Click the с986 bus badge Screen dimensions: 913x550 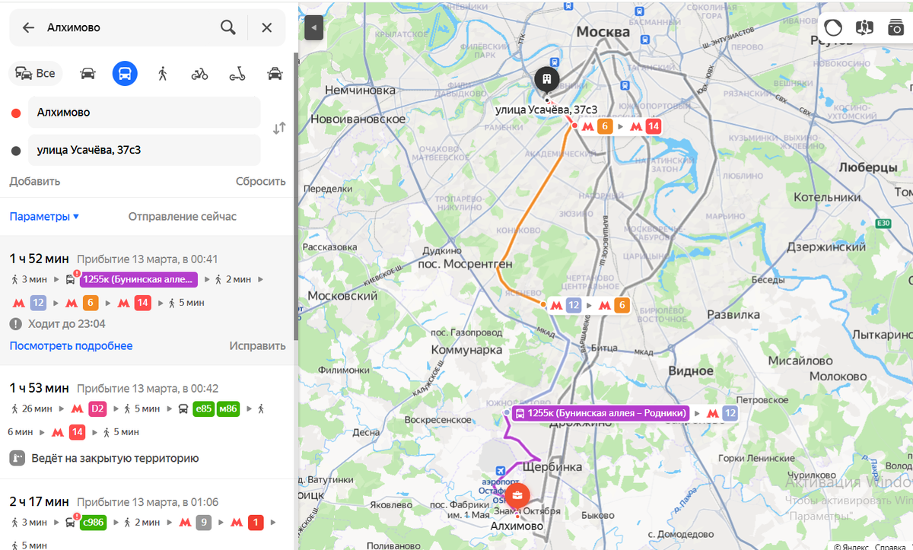[x=93, y=523]
